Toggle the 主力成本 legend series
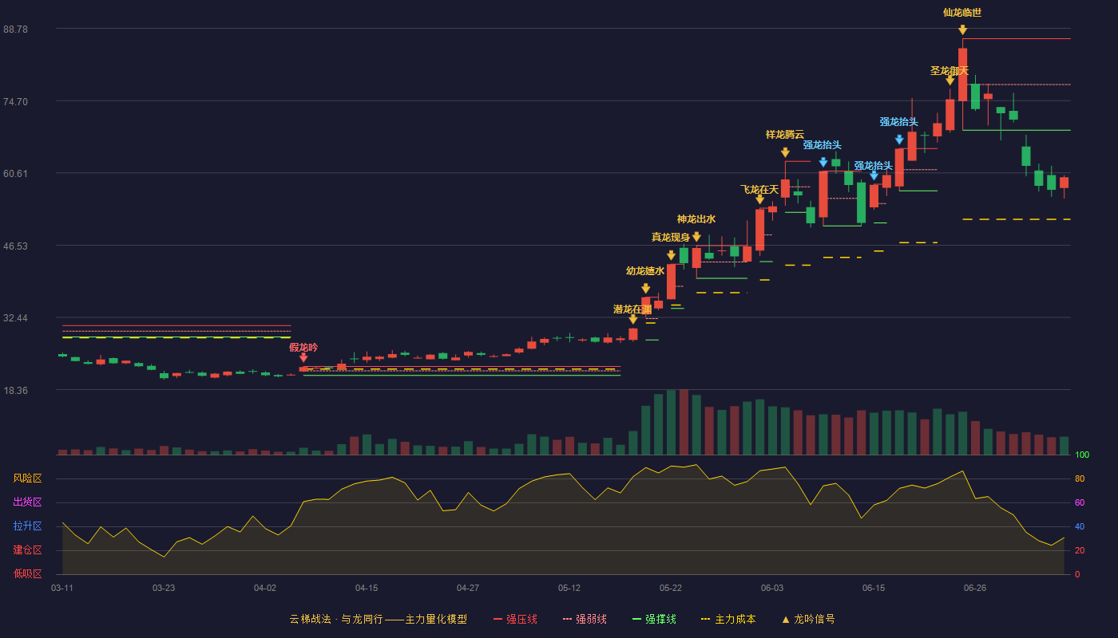Viewport: 1118px width, 638px height. (728, 619)
